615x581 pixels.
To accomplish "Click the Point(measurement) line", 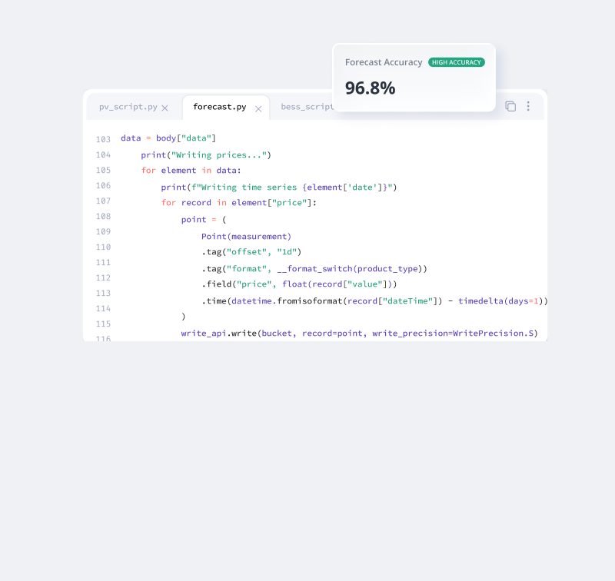I will point(246,237).
